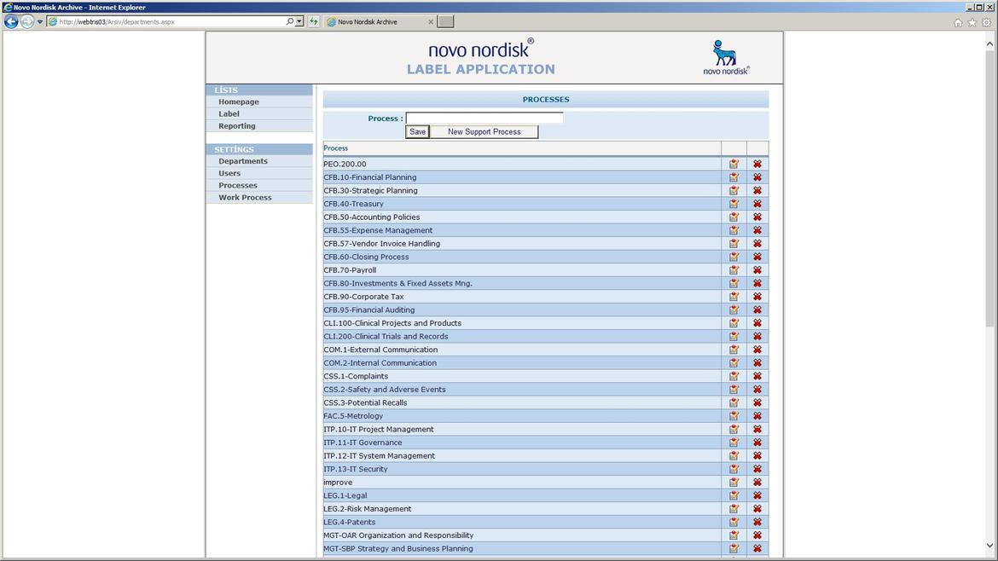Select the ITP.12-IT System Management row text

380,456
